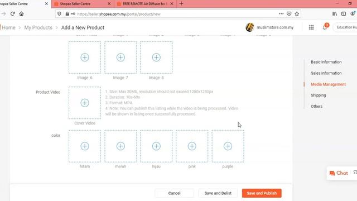Close the FREE REMOTE Air Diffuser tab
The width and height of the screenshot is (357, 201).
click(172, 4)
